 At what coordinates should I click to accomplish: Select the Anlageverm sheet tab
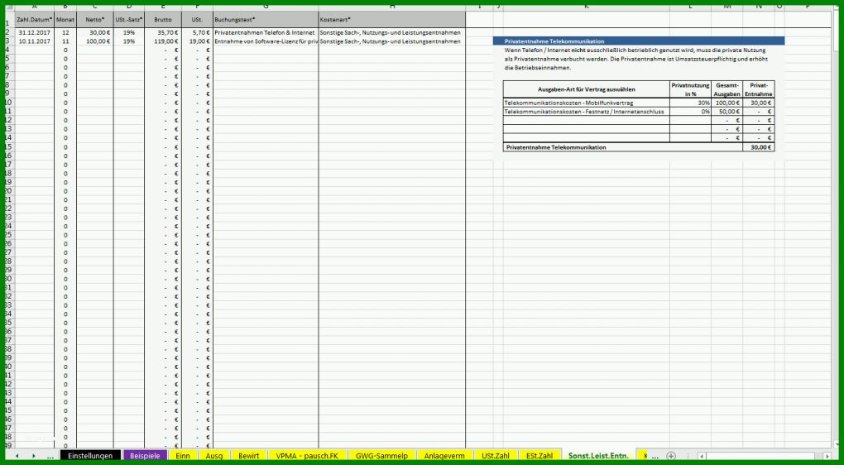(x=444, y=456)
